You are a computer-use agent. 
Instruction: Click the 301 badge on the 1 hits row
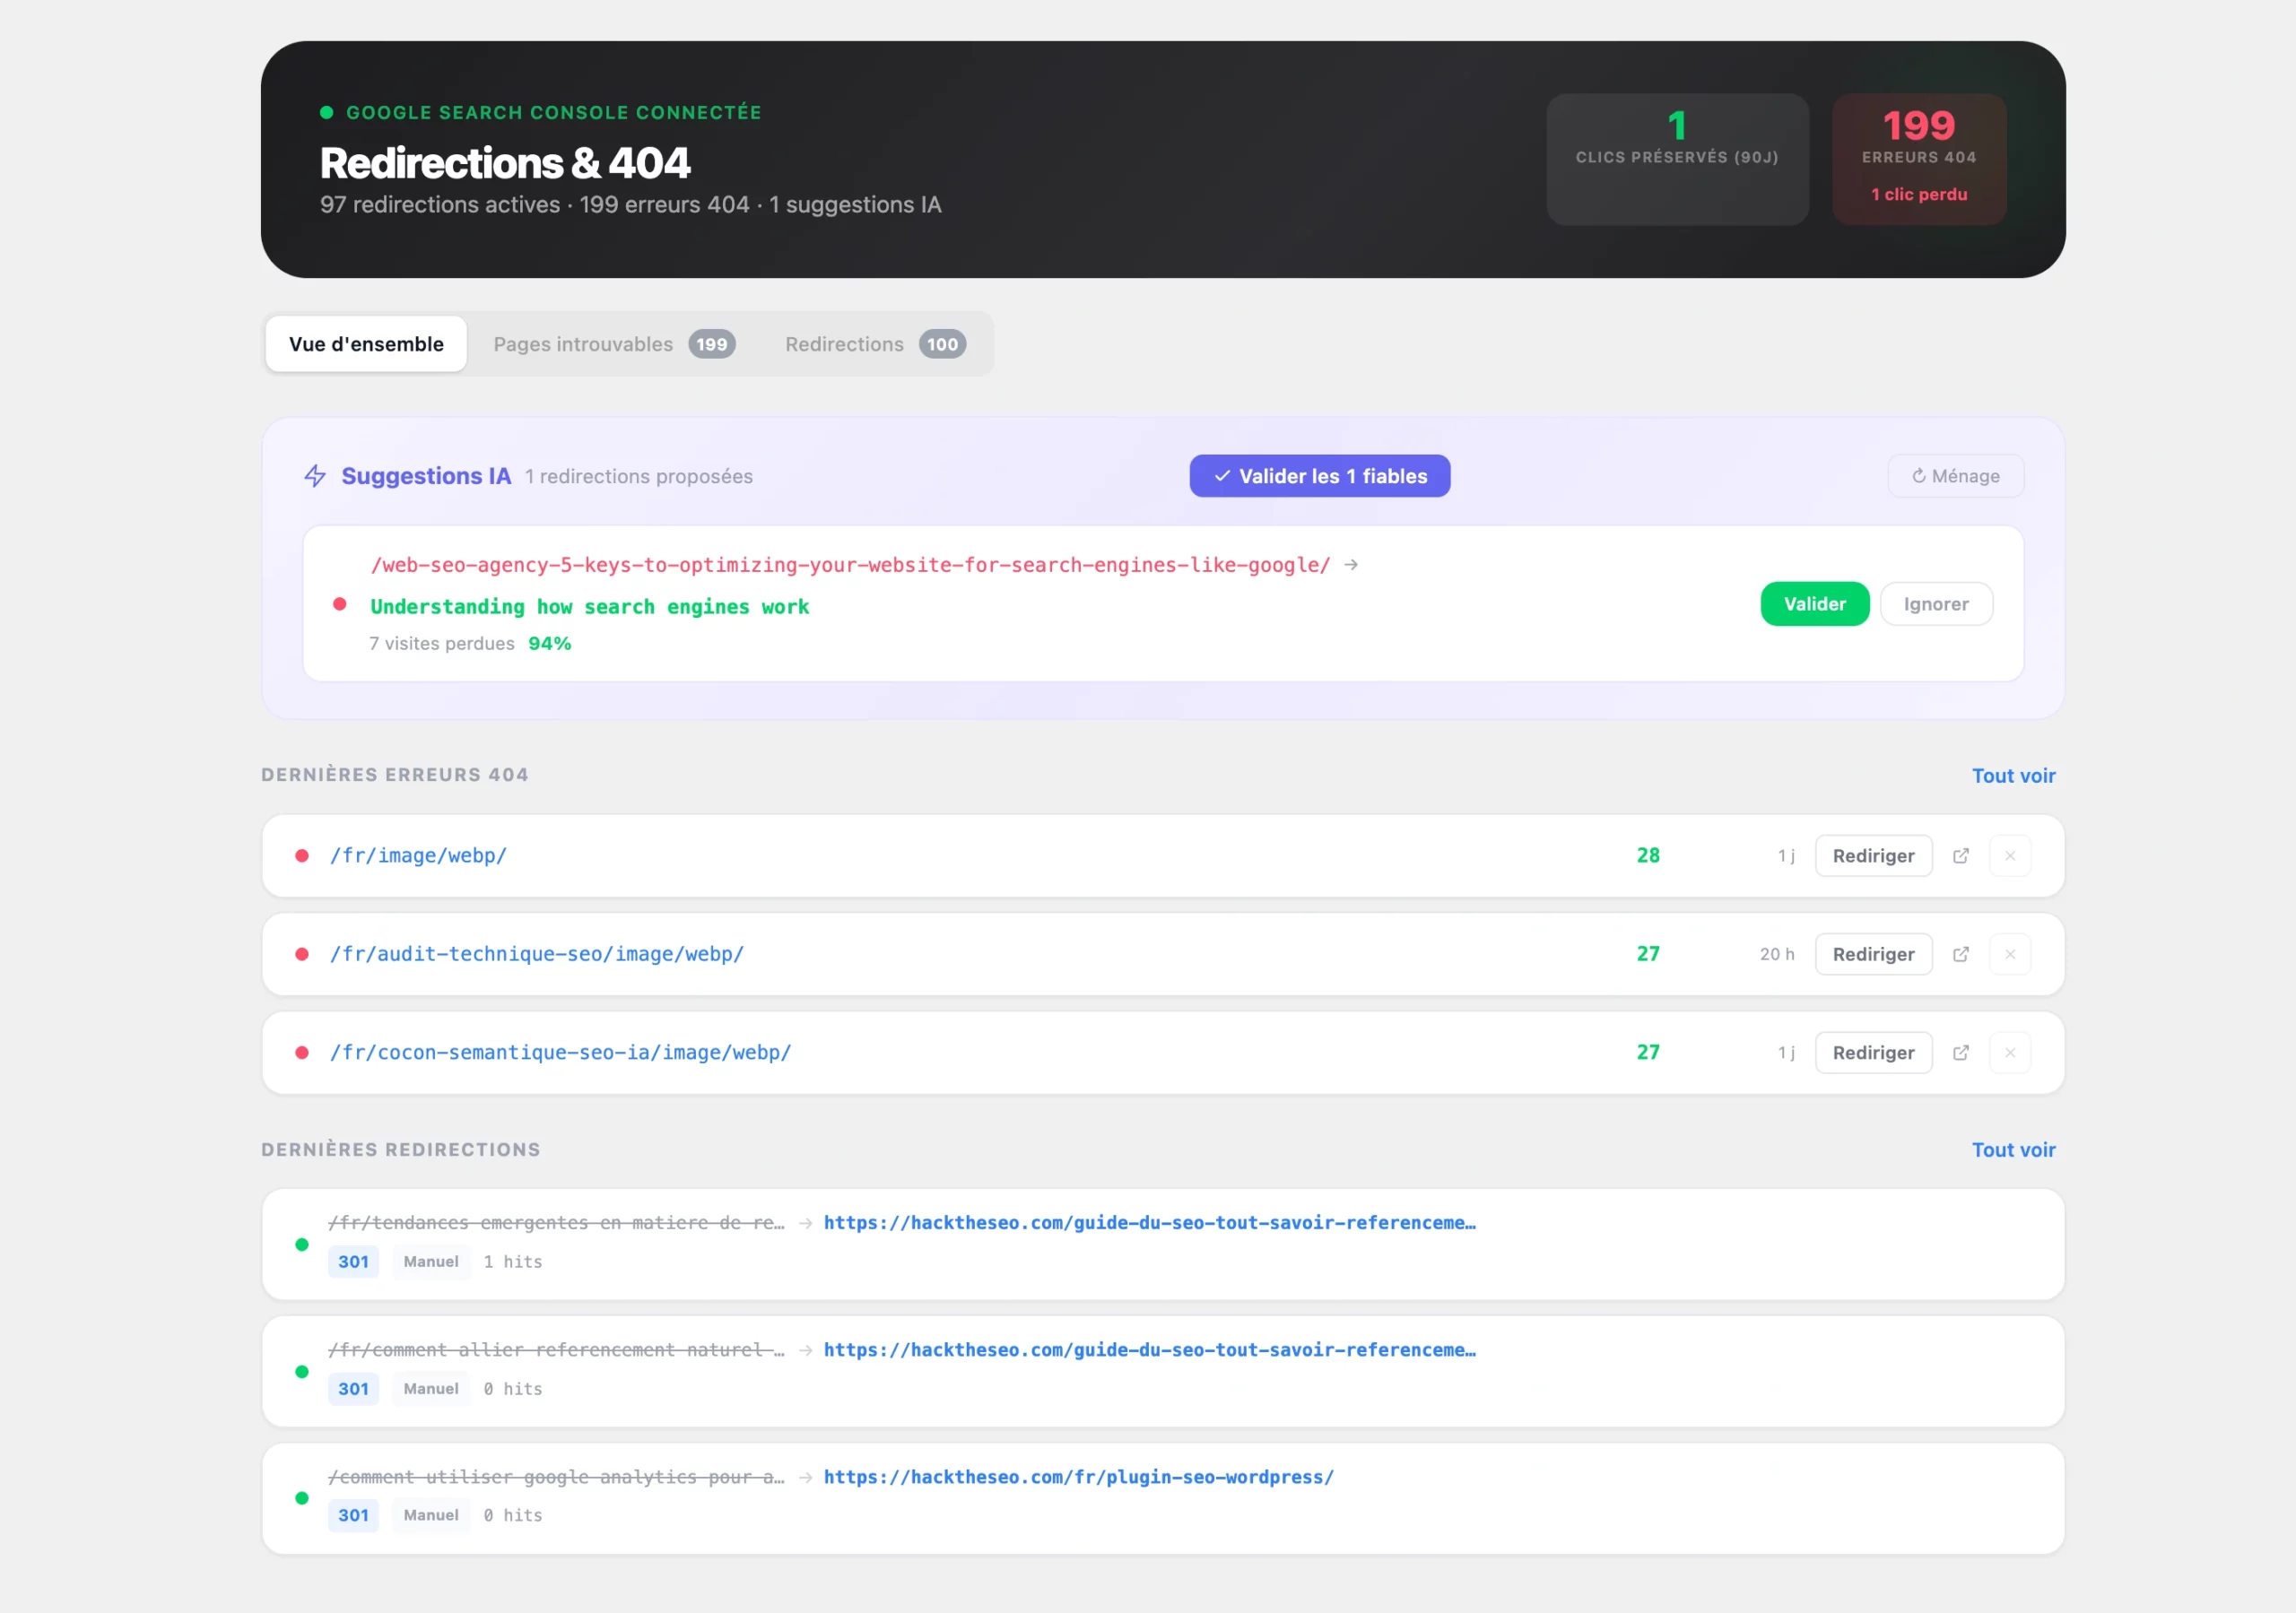[x=353, y=1262]
